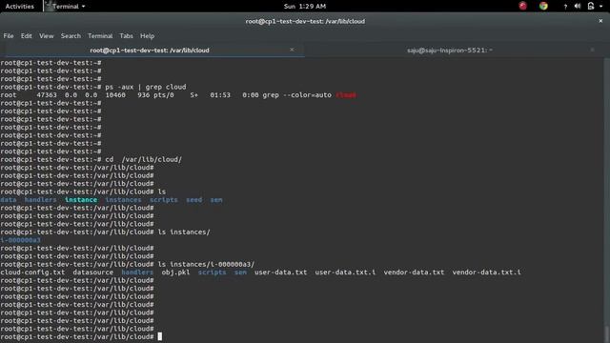Close the saju@saju-Inspiron-5521 tab
The height and width of the screenshot is (343, 610).
tap(592, 50)
